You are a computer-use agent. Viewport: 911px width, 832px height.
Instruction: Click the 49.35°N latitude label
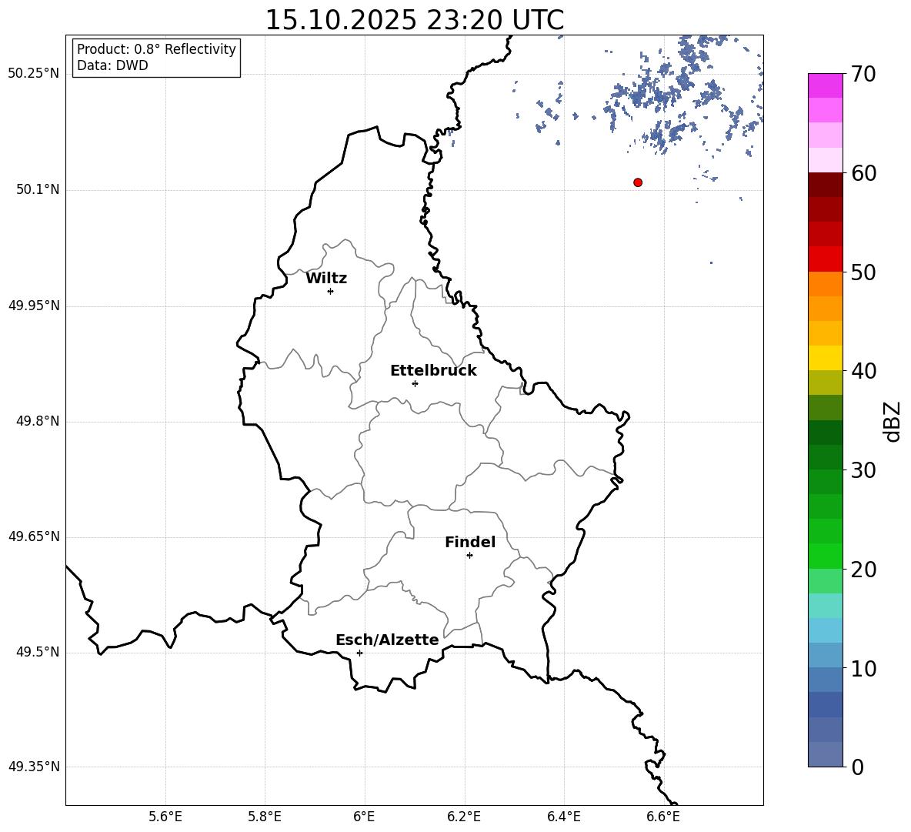34,767
